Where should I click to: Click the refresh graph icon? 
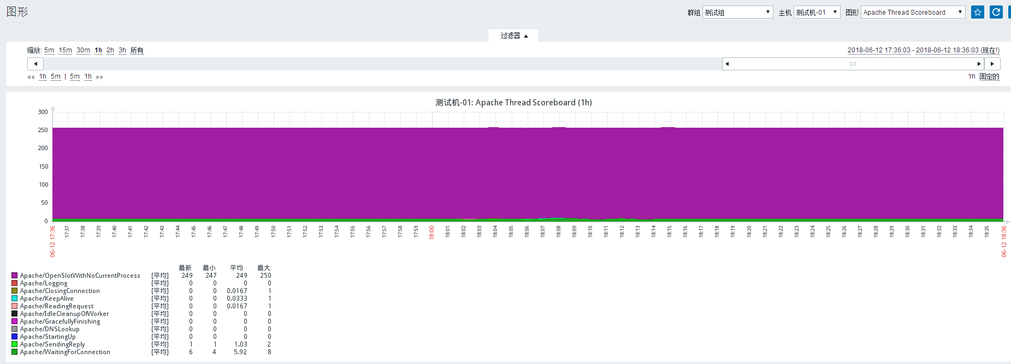click(996, 12)
